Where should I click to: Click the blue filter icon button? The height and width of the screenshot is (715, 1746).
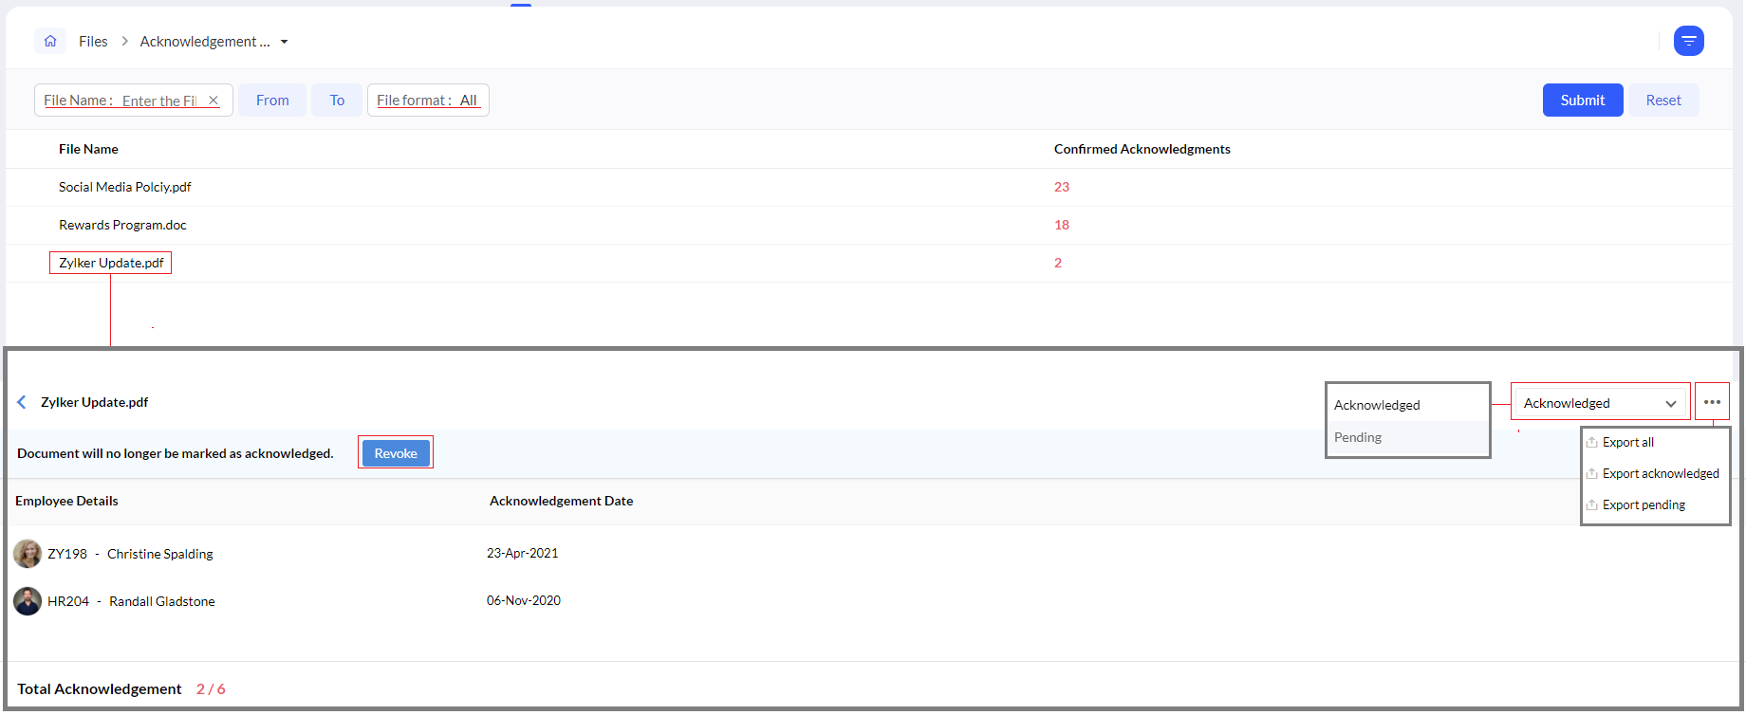(1688, 41)
